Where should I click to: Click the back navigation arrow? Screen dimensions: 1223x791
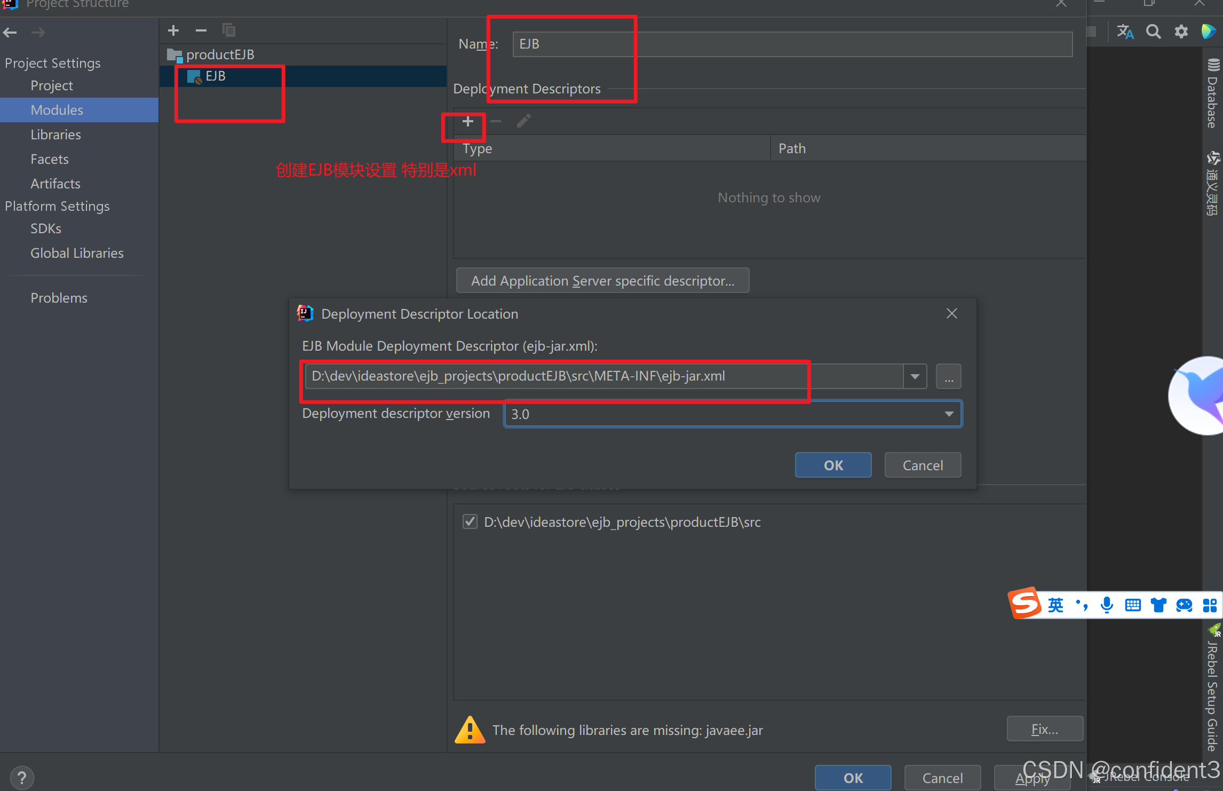coord(10,33)
